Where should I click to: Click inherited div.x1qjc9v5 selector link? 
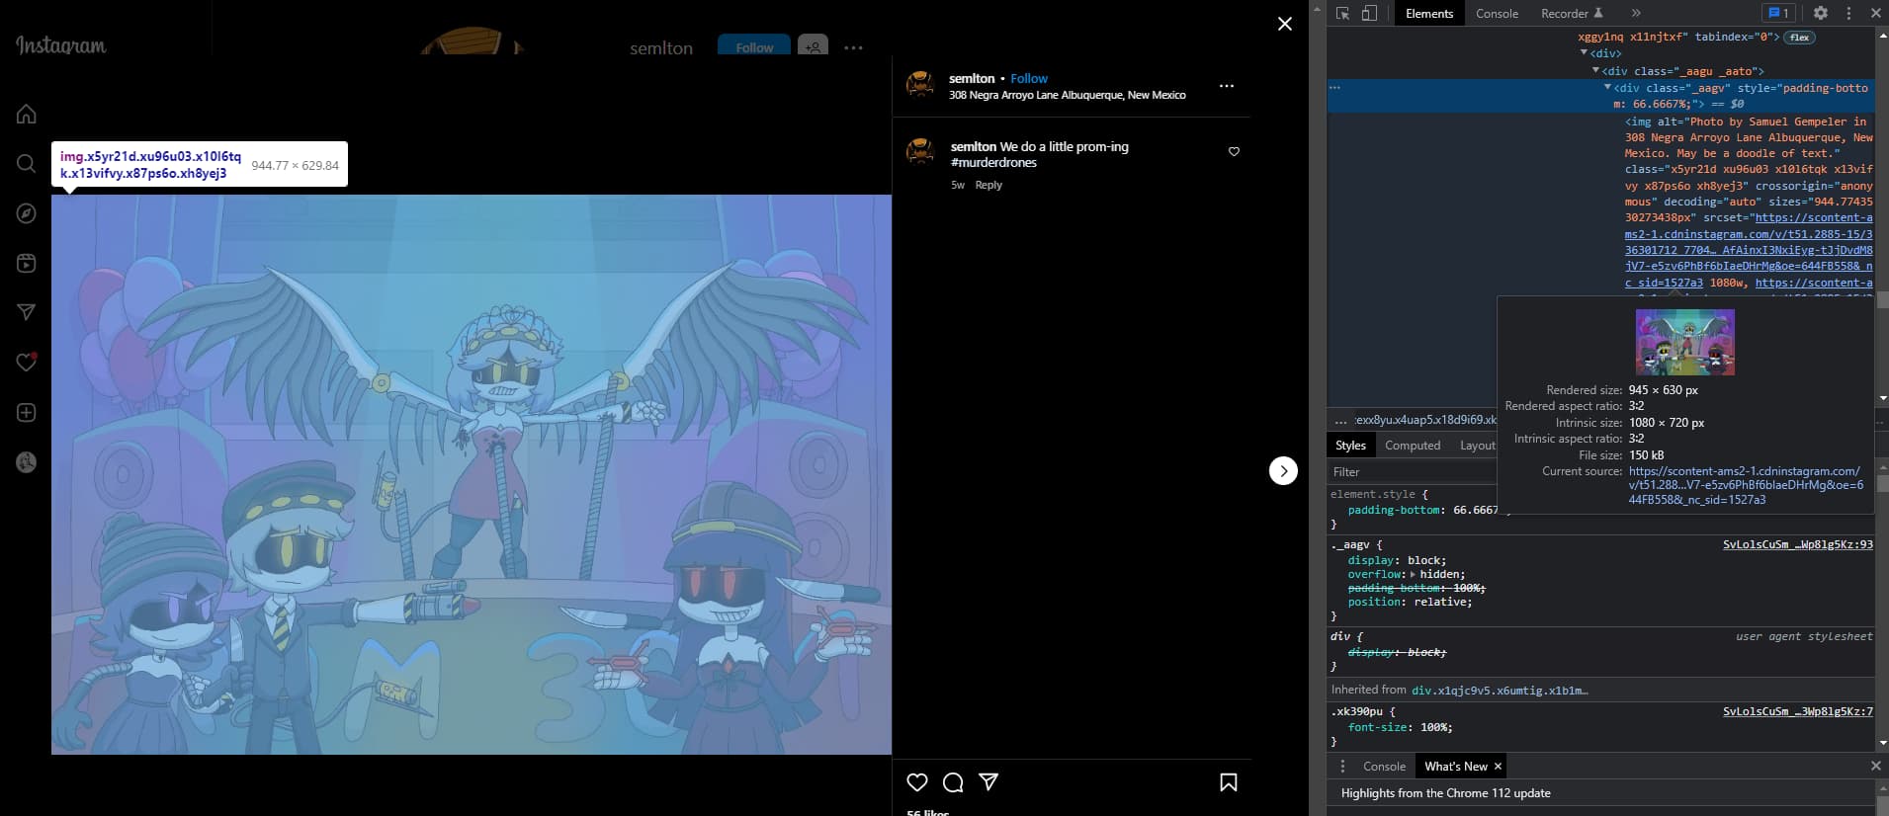1500,691
